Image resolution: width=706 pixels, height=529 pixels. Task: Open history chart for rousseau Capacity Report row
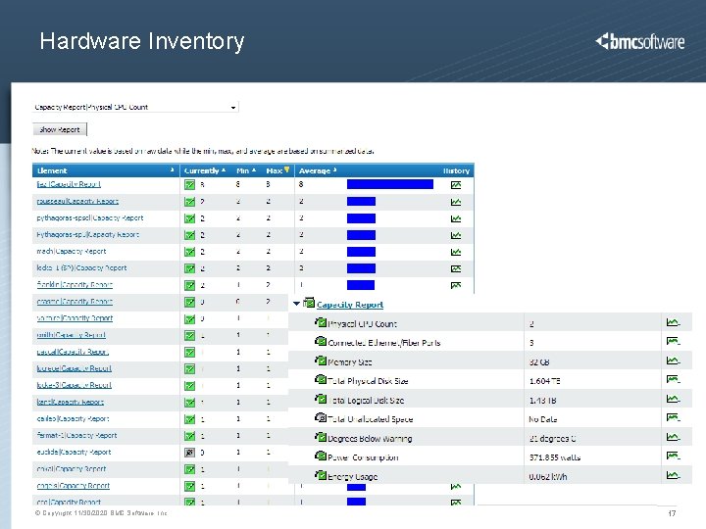456,202
